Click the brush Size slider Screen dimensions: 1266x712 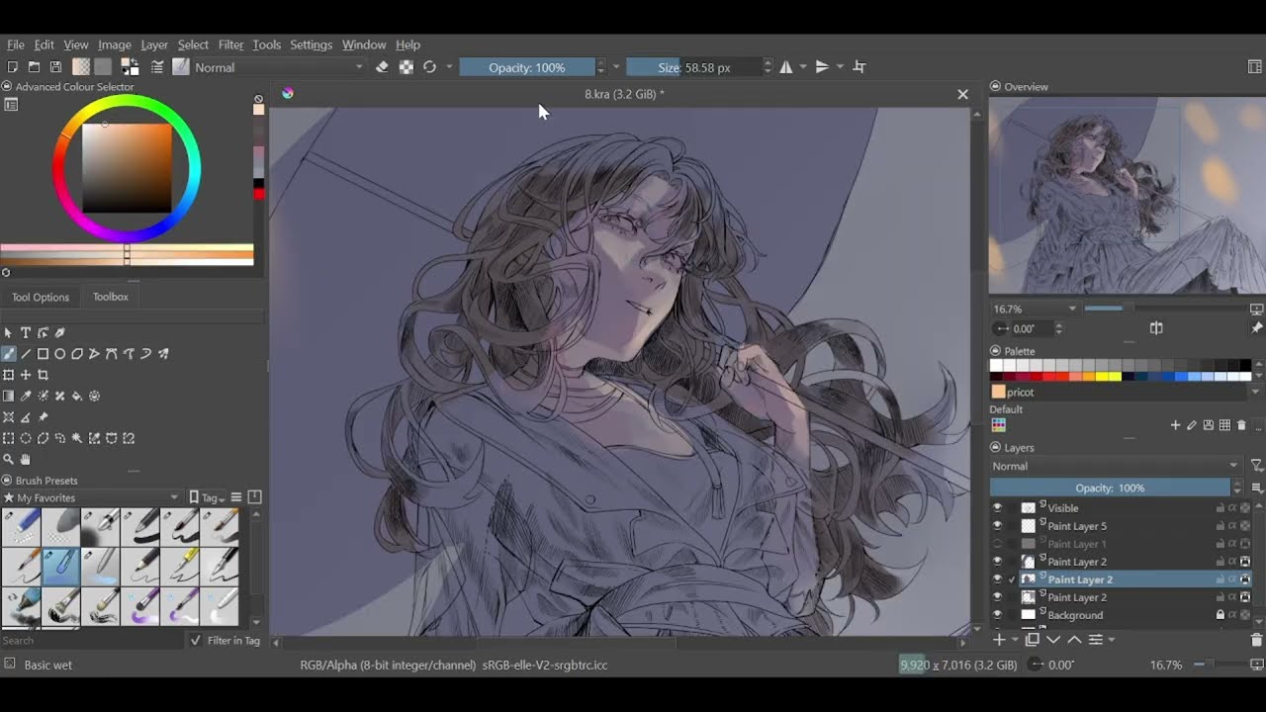pos(693,67)
